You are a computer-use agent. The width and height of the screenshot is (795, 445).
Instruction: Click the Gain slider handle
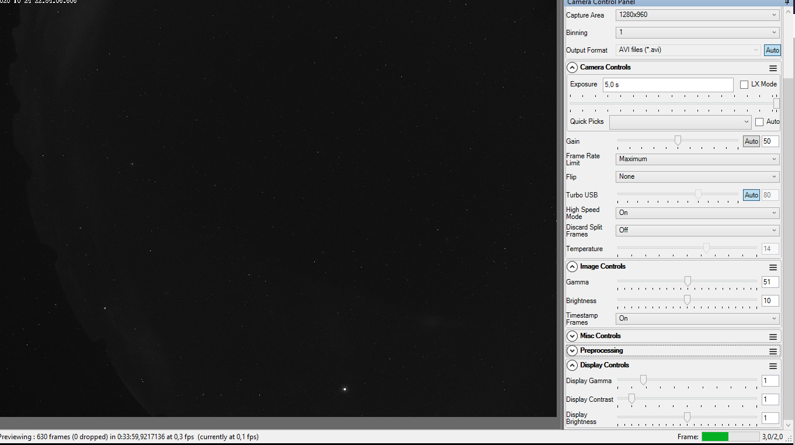678,140
